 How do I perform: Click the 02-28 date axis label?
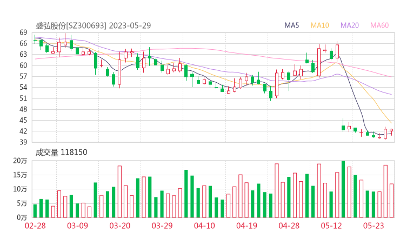35,226
